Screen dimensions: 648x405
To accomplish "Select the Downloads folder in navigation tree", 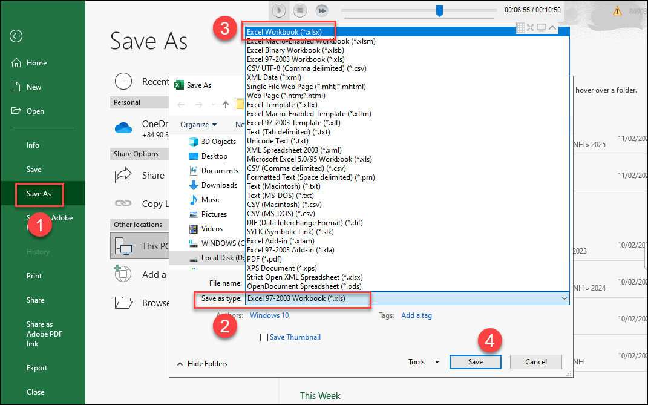I will pos(218,185).
